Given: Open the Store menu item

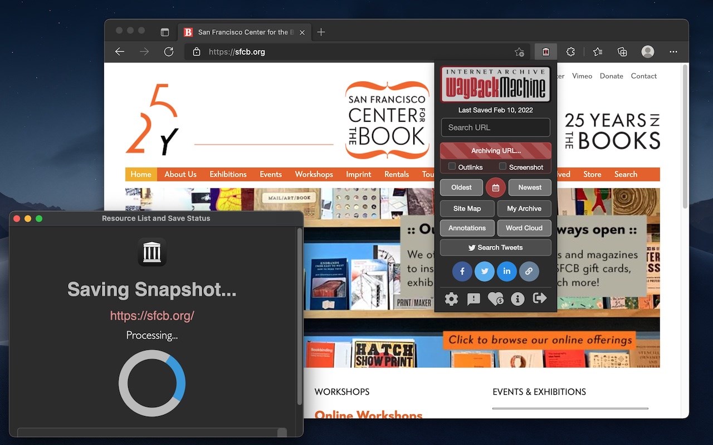Looking at the screenshot, I should pyautogui.click(x=592, y=174).
